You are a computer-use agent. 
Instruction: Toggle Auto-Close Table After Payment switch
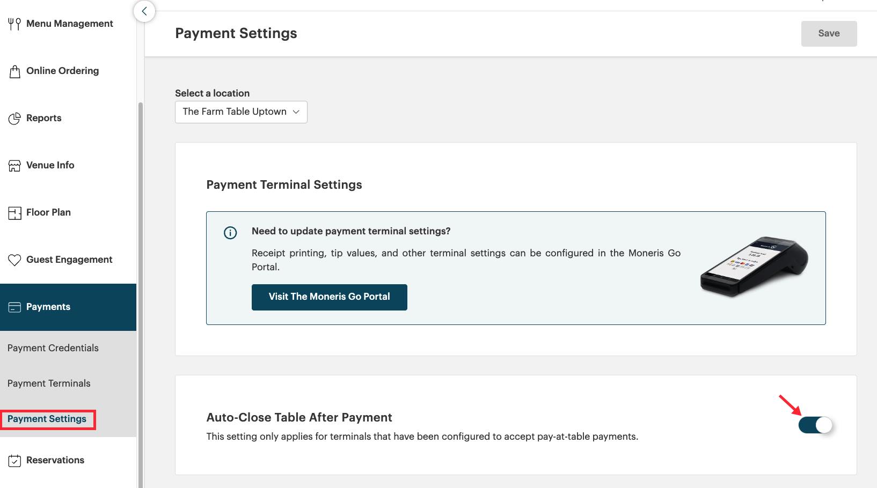[x=815, y=425]
